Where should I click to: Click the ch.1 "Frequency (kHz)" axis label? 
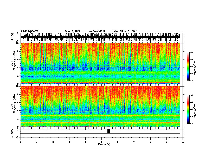click(x=14, y=60)
